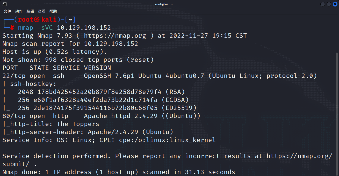339x176 pixels.
Task: Click "The Toppers" http-title text
Action: tap(78, 124)
